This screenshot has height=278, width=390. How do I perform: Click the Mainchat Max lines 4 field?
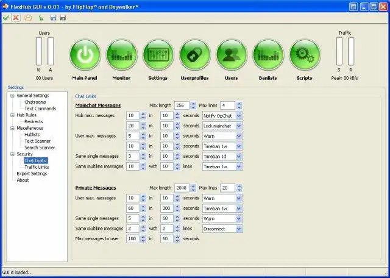pos(227,105)
